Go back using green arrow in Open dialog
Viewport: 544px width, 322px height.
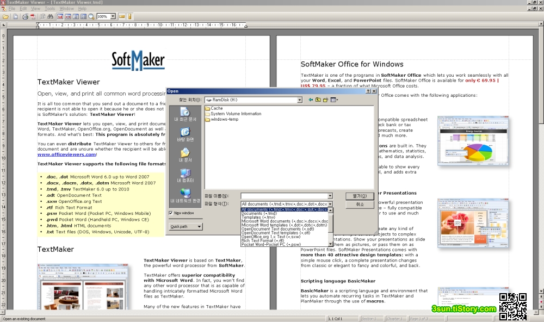(311, 100)
